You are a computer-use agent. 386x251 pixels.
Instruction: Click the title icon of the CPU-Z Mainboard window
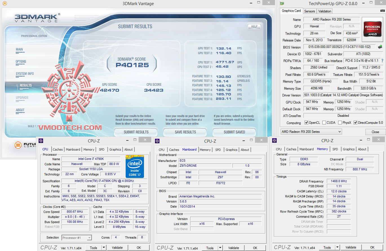[157, 141]
